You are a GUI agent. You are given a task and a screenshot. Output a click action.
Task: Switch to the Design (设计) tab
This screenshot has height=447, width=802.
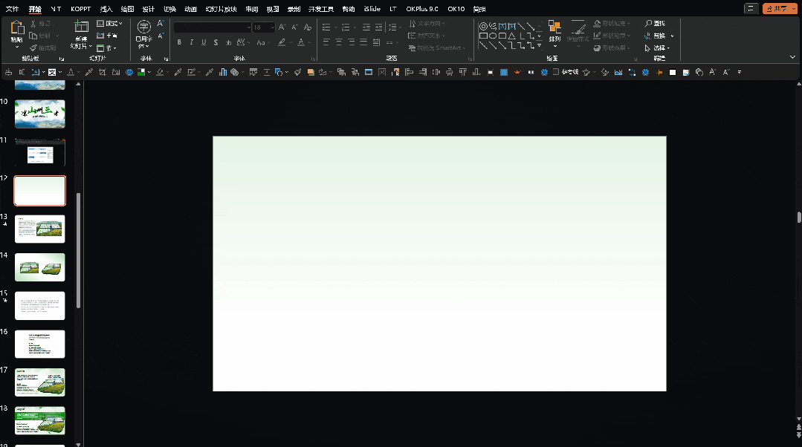pos(149,9)
